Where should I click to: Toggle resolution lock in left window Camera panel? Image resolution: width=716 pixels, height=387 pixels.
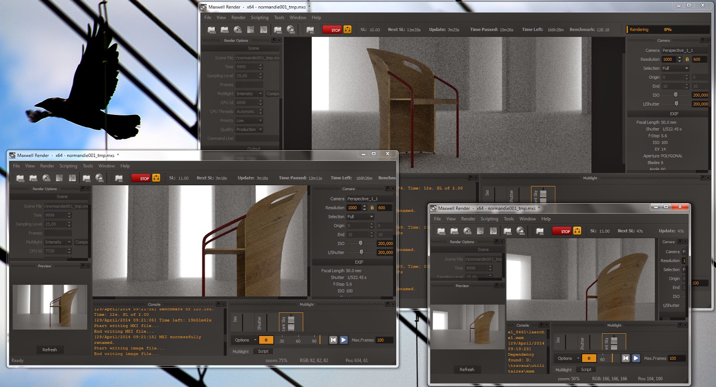click(372, 208)
